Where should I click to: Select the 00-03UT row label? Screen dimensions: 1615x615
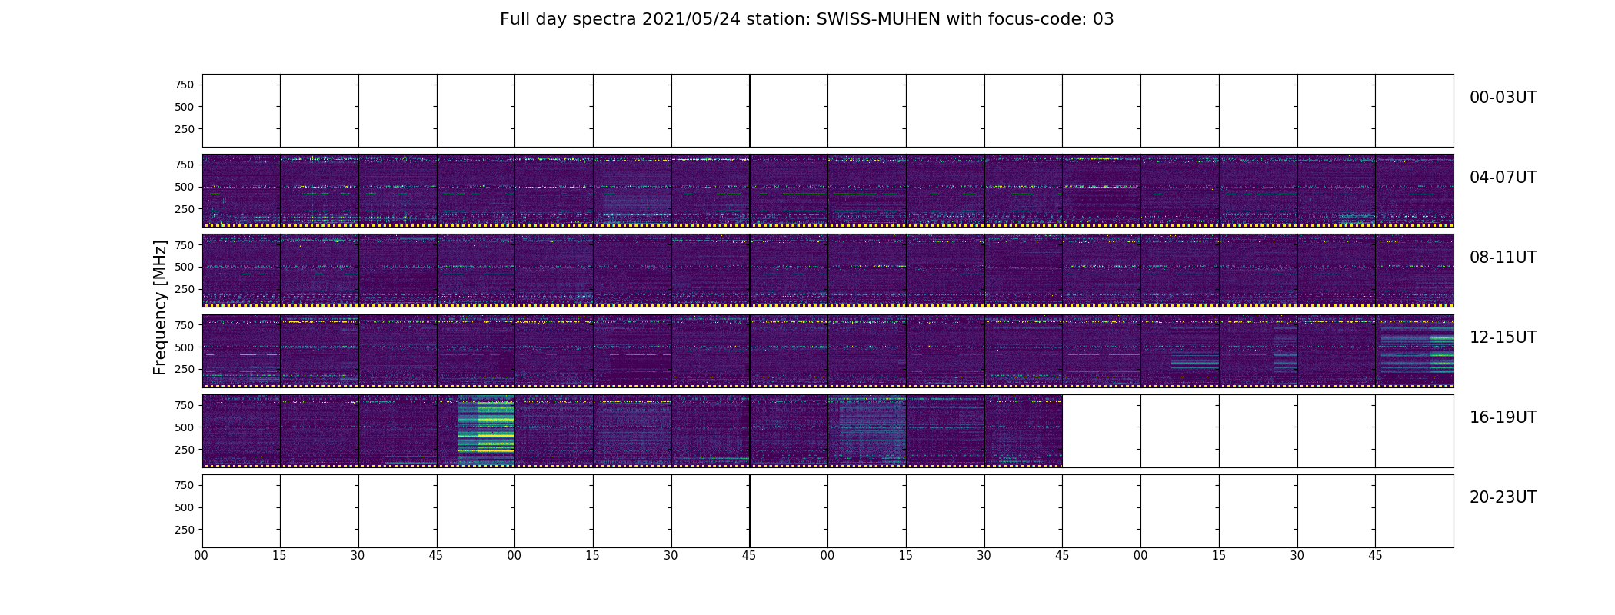(1503, 98)
